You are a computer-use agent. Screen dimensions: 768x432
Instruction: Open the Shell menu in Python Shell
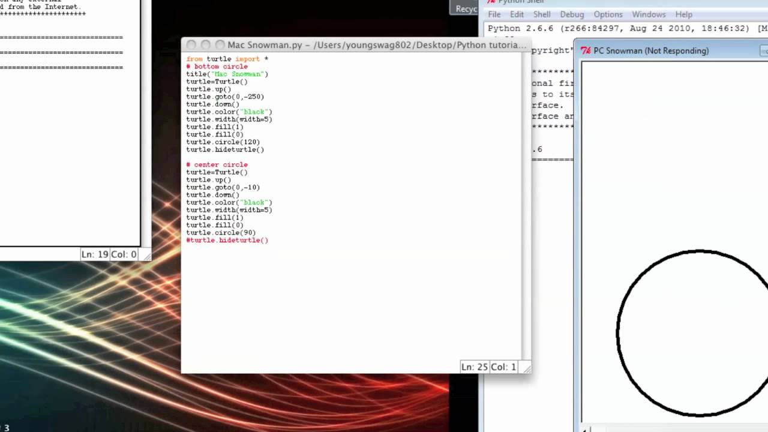point(542,14)
